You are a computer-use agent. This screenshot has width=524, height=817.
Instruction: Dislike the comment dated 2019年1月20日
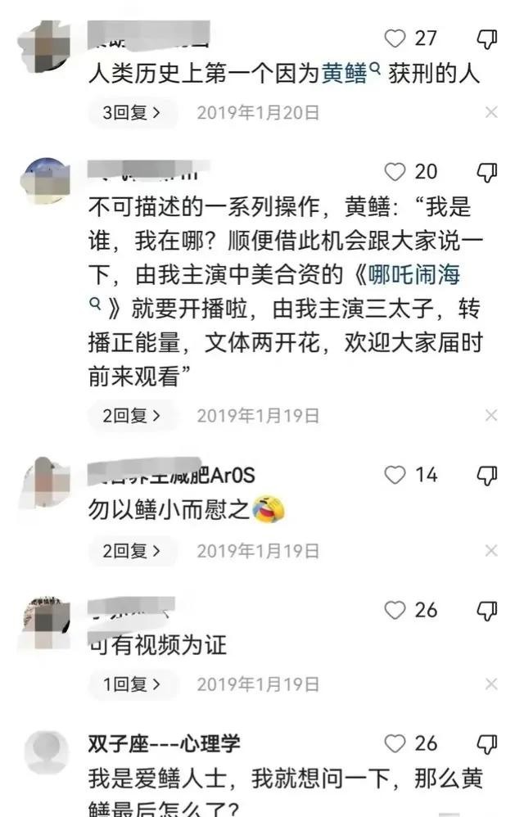pyautogui.click(x=487, y=39)
